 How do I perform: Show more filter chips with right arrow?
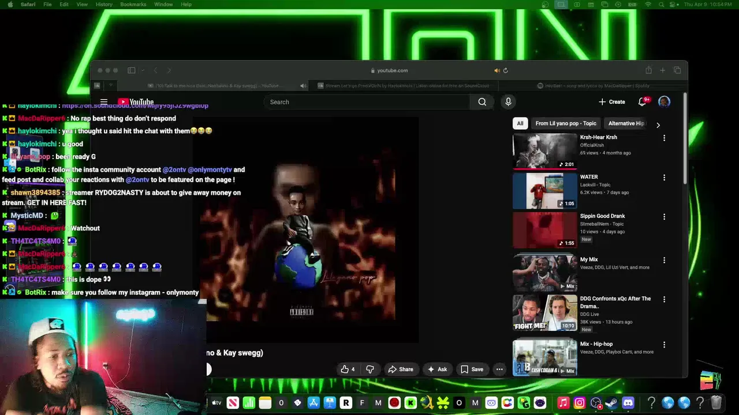click(x=658, y=124)
